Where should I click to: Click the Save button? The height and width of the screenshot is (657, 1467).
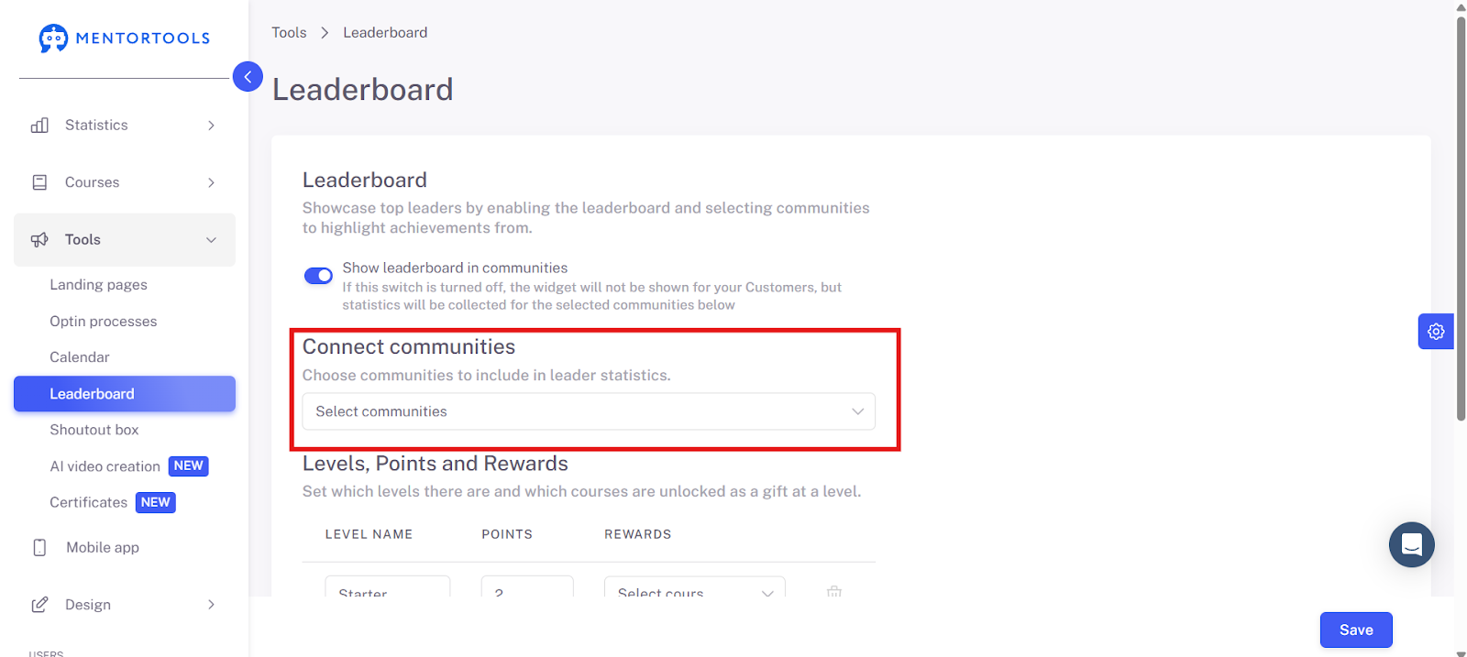point(1356,630)
